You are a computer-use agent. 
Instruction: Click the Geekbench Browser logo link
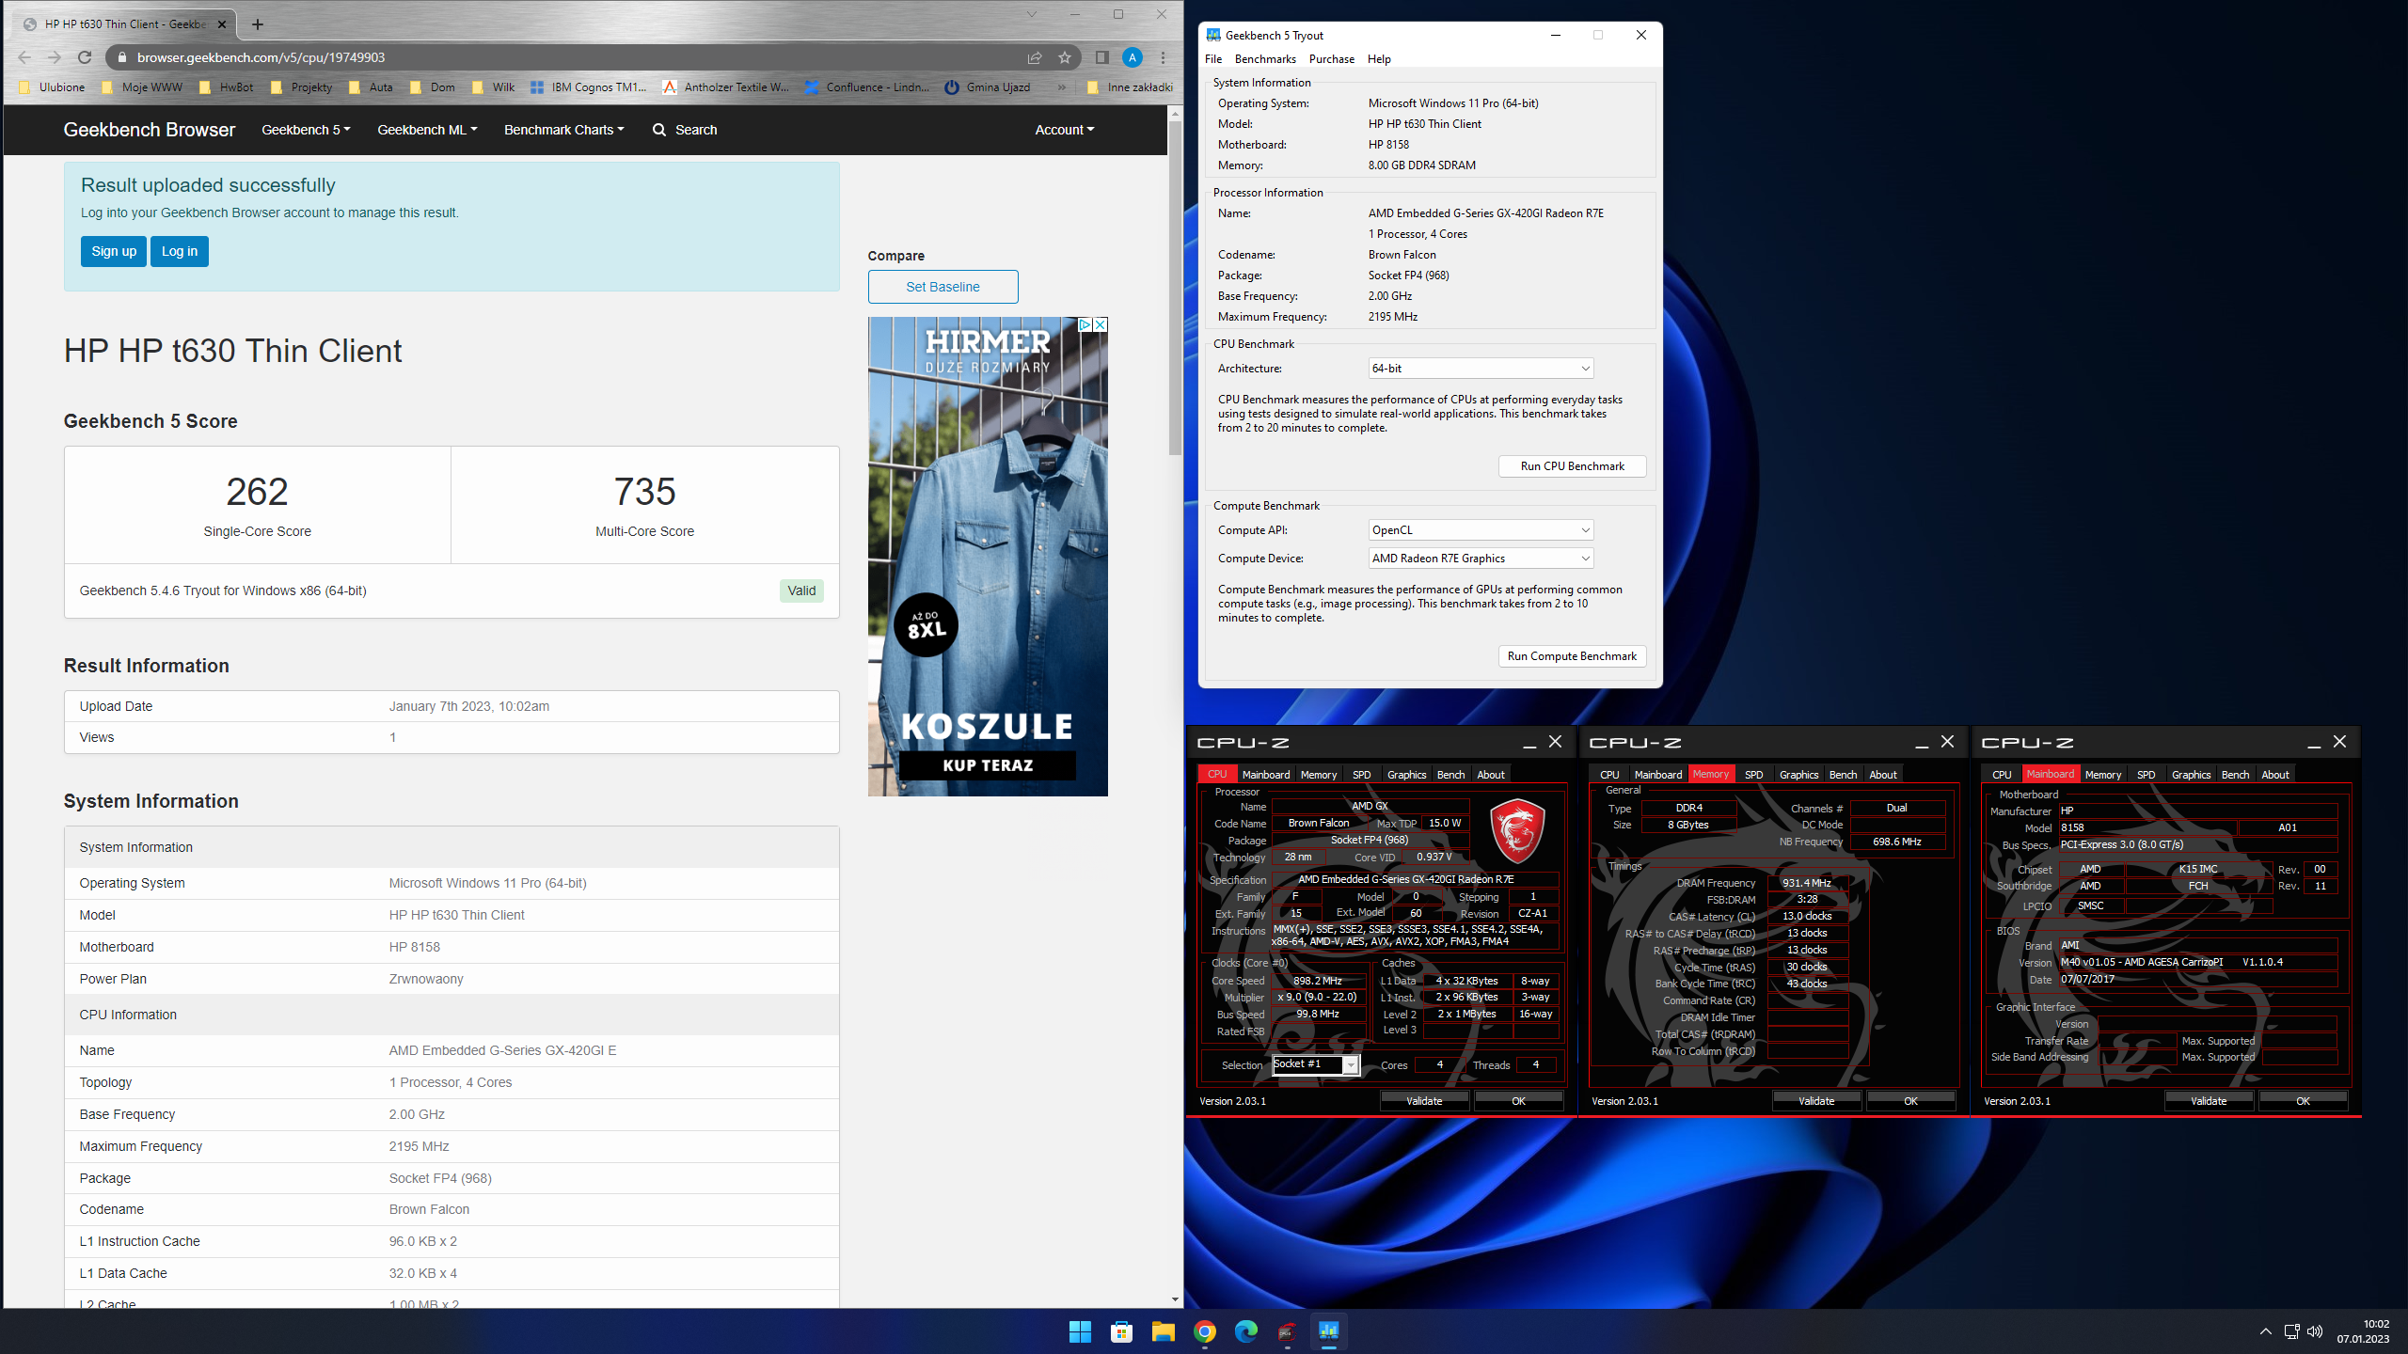click(x=150, y=130)
